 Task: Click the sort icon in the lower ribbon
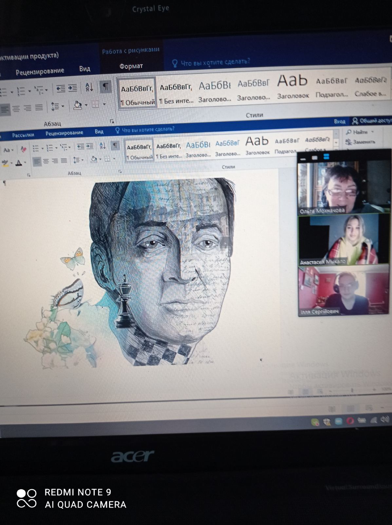102,146
